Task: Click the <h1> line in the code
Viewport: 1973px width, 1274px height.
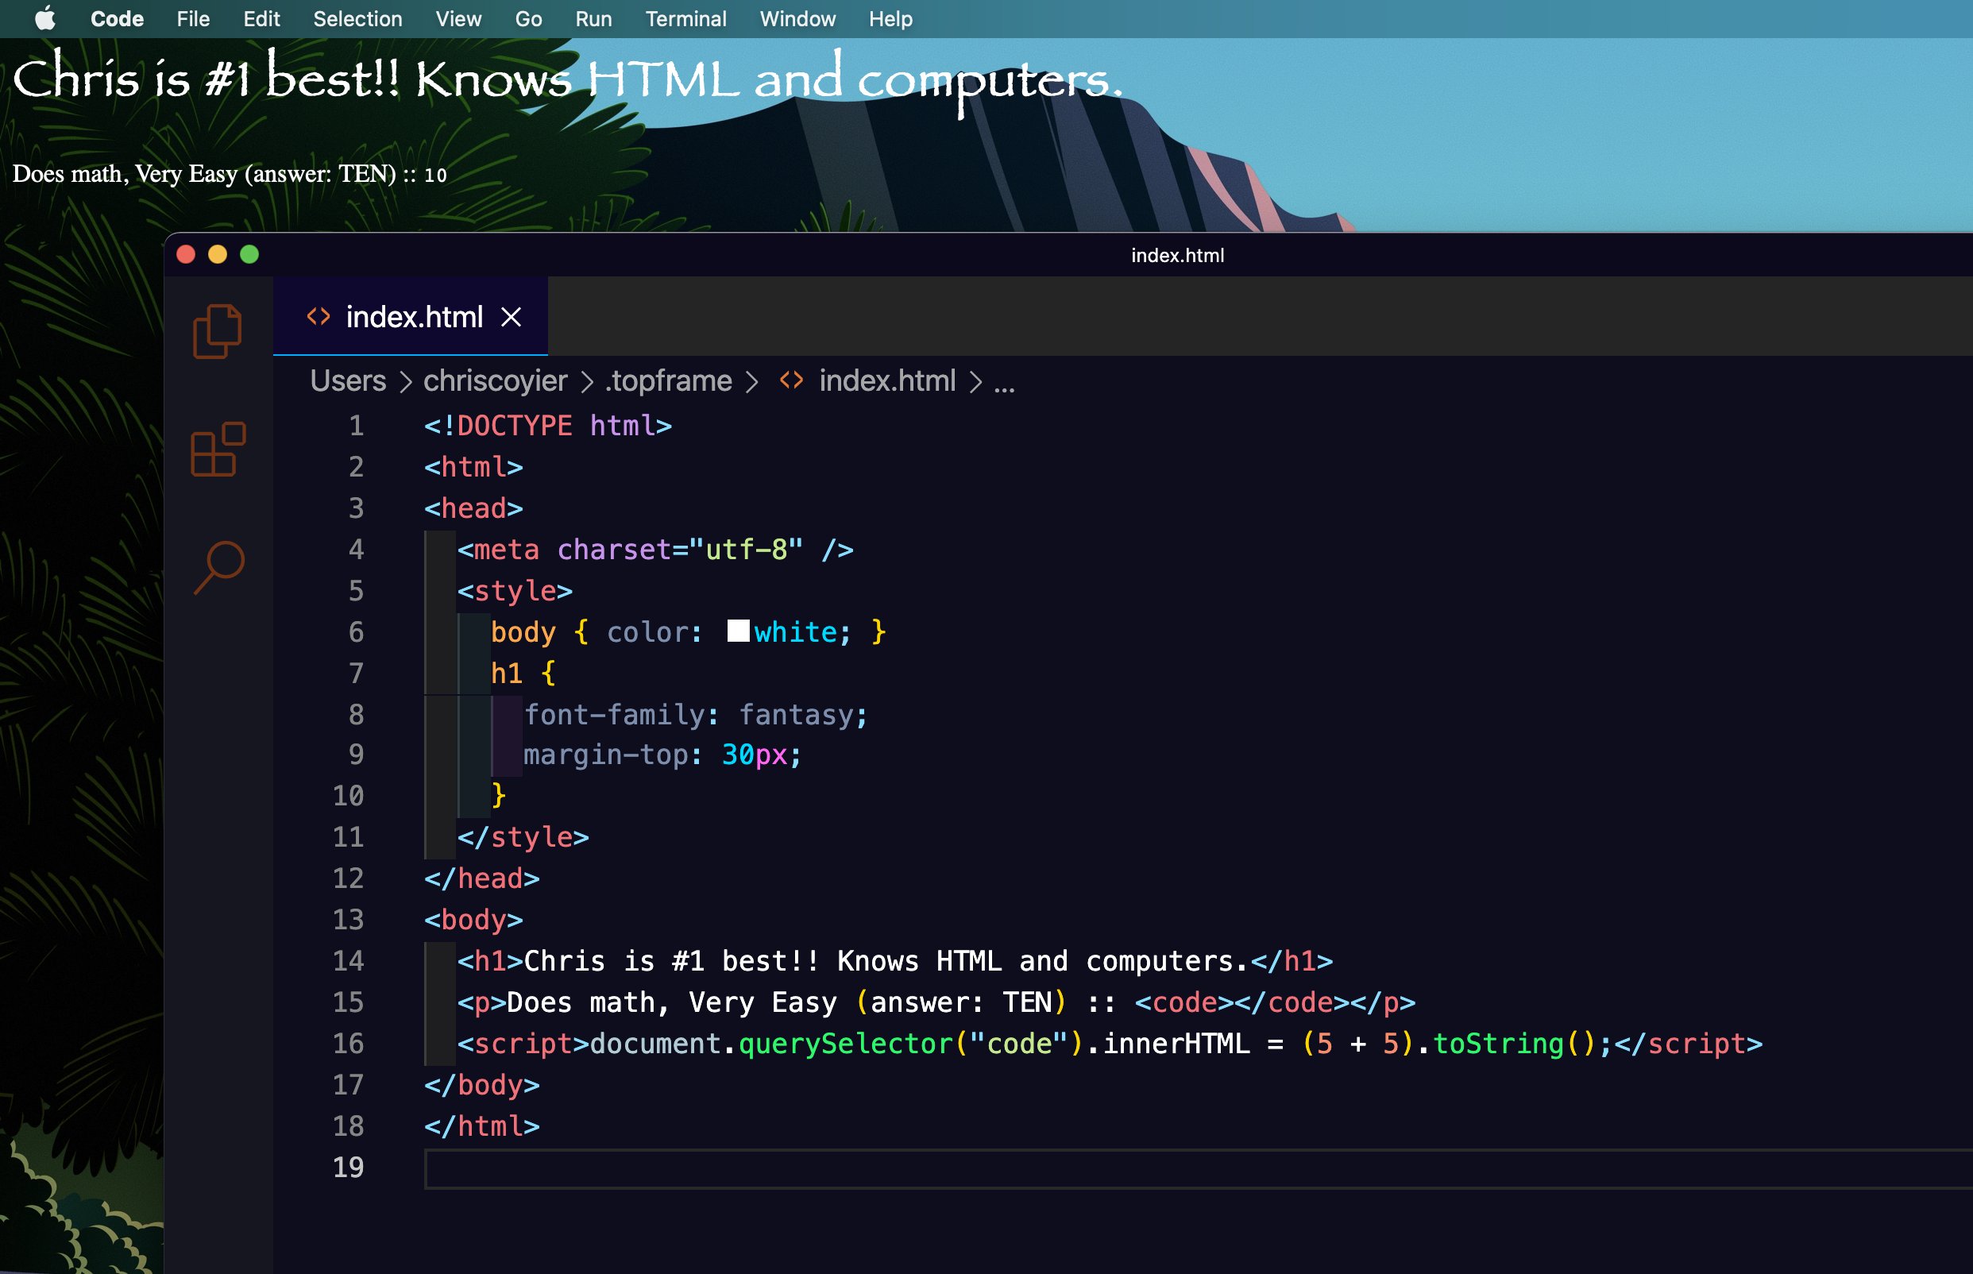Action: [895, 961]
